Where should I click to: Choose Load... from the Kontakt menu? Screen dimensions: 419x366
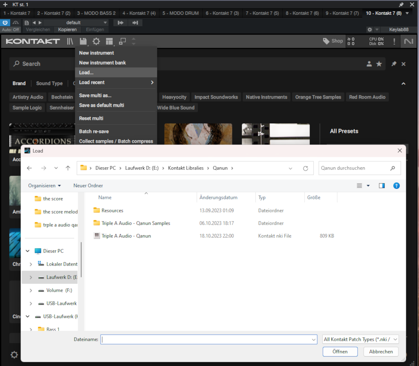pyautogui.click(x=116, y=72)
